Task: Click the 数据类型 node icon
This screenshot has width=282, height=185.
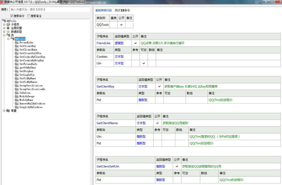Action: [8, 32]
